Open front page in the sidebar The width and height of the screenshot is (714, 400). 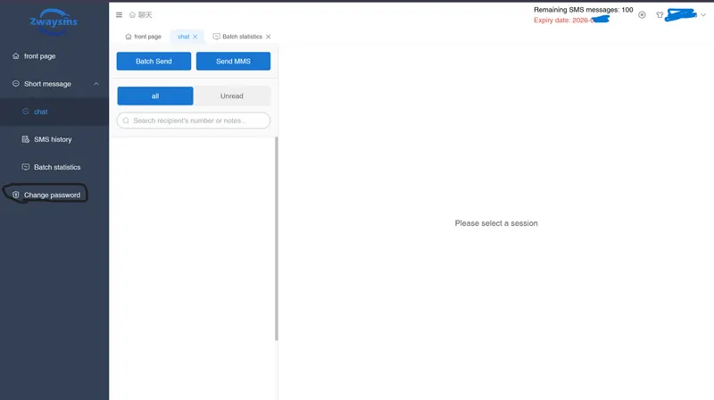pyautogui.click(x=54, y=56)
